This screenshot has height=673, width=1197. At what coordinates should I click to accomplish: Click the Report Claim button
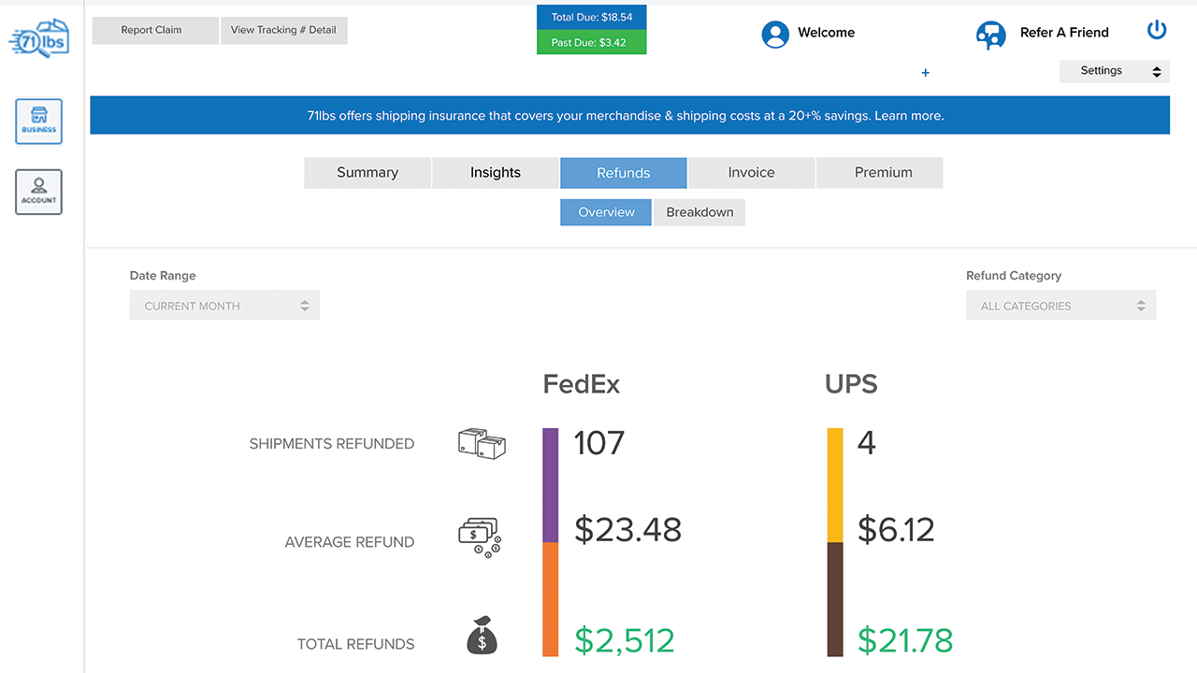pyautogui.click(x=155, y=30)
